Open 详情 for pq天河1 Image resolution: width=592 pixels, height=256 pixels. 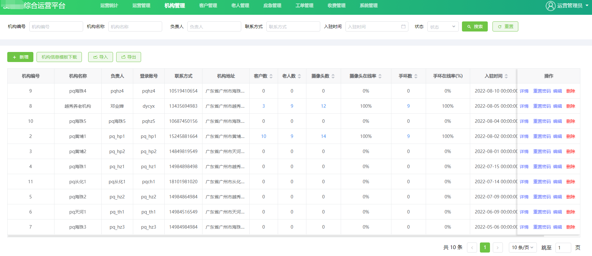[x=524, y=212]
